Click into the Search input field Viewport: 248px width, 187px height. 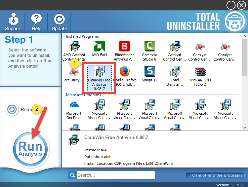point(116,175)
